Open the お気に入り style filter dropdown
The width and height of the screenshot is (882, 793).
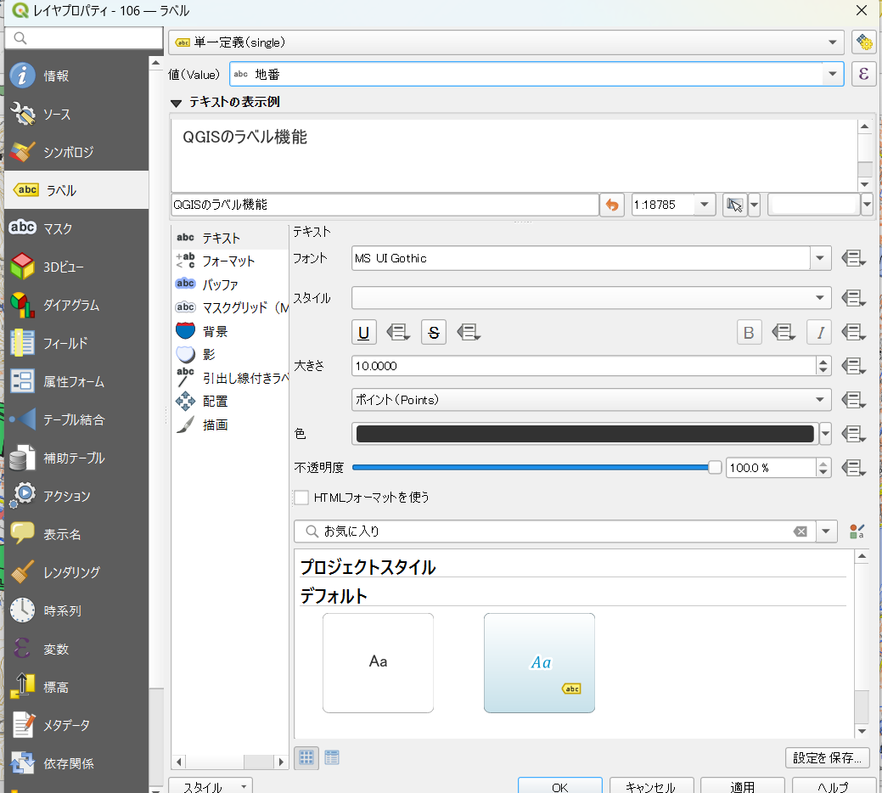tap(826, 531)
